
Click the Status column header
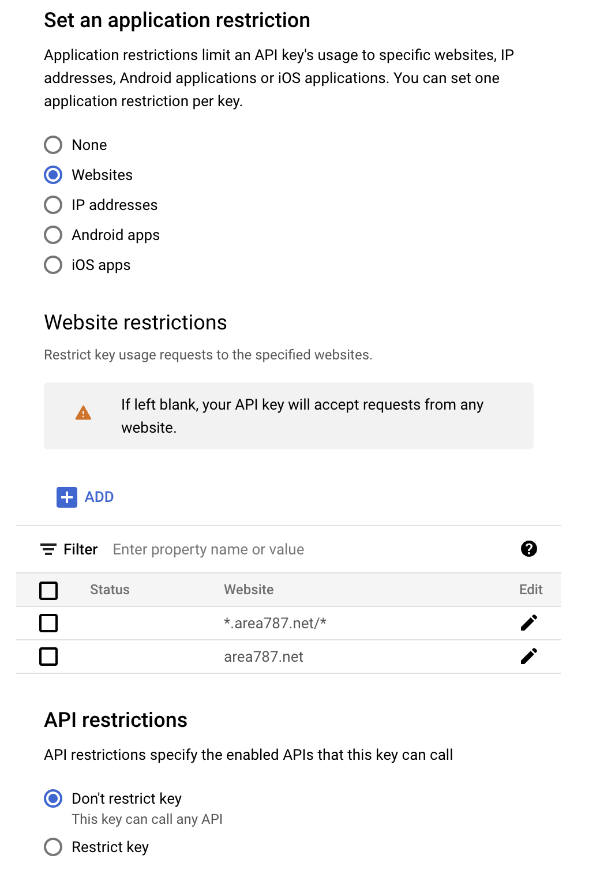click(x=110, y=590)
